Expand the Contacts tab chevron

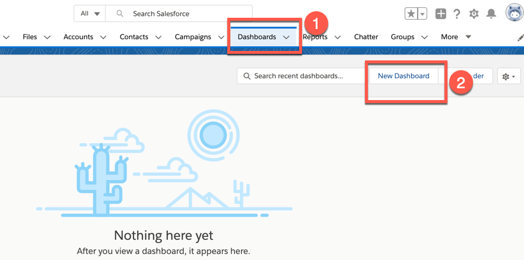pos(158,37)
